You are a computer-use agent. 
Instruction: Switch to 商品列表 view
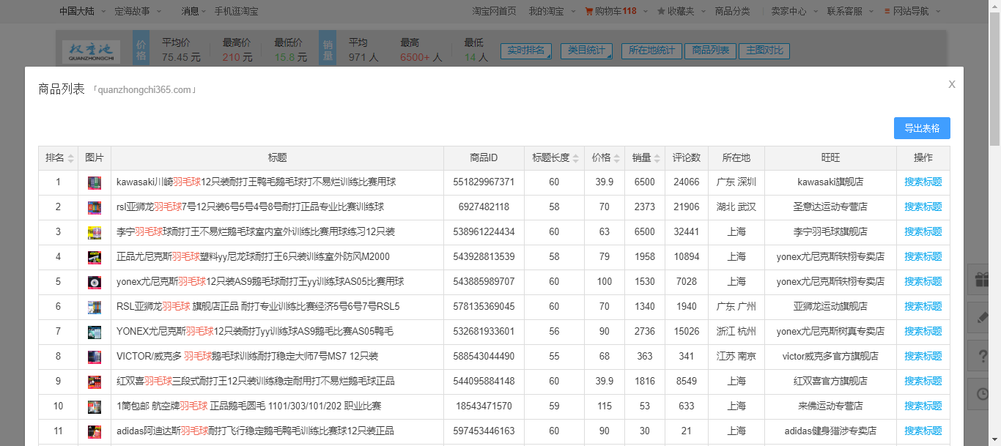click(711, 51)
